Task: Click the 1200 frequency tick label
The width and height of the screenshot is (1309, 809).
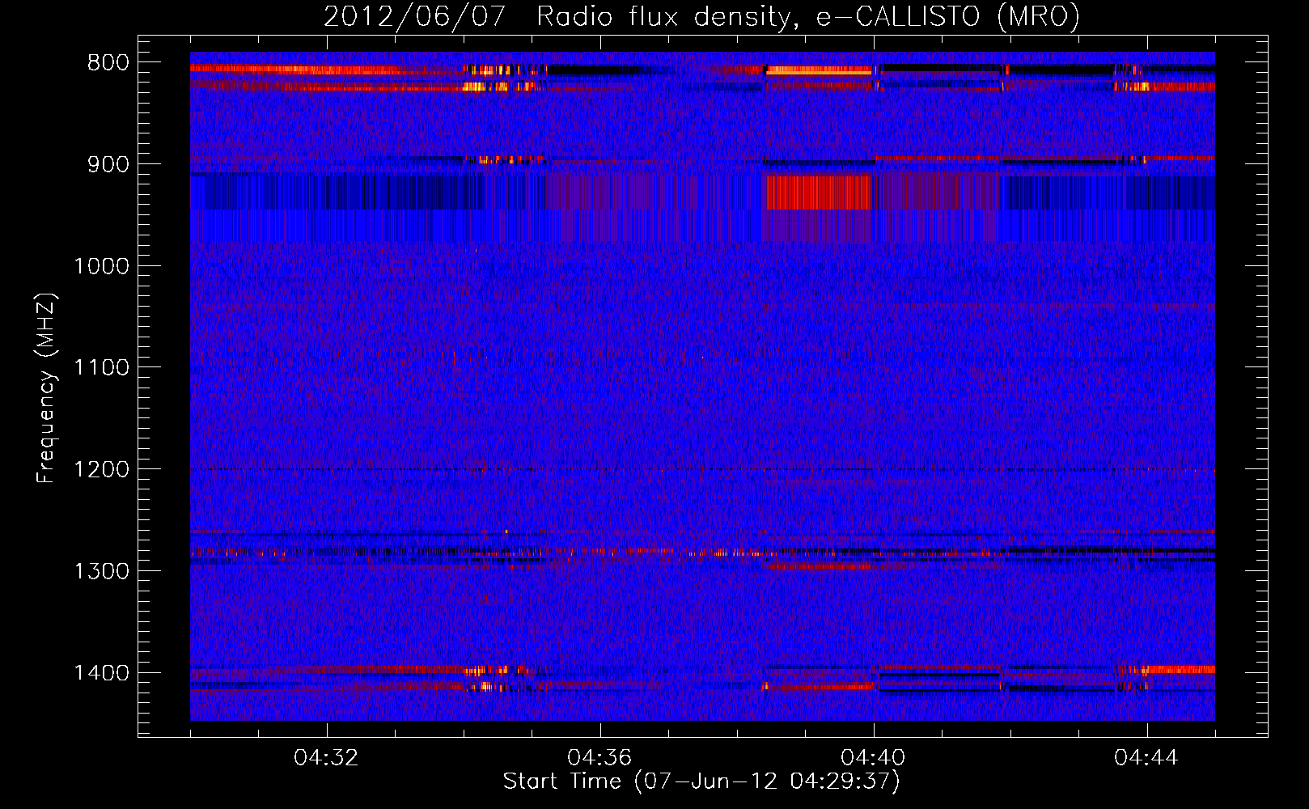Action: click(101, 469)
